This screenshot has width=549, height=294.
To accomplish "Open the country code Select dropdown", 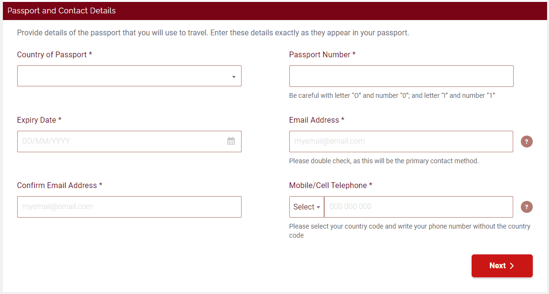I will click(306, 207).
